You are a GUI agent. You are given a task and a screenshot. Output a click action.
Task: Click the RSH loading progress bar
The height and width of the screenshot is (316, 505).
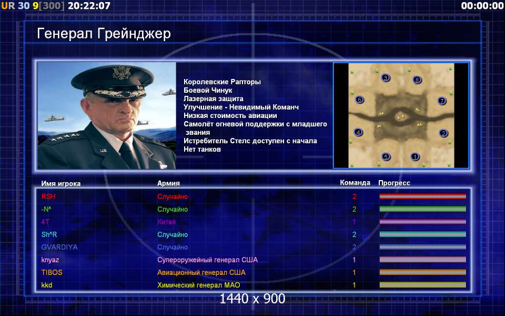click(422, 196)
